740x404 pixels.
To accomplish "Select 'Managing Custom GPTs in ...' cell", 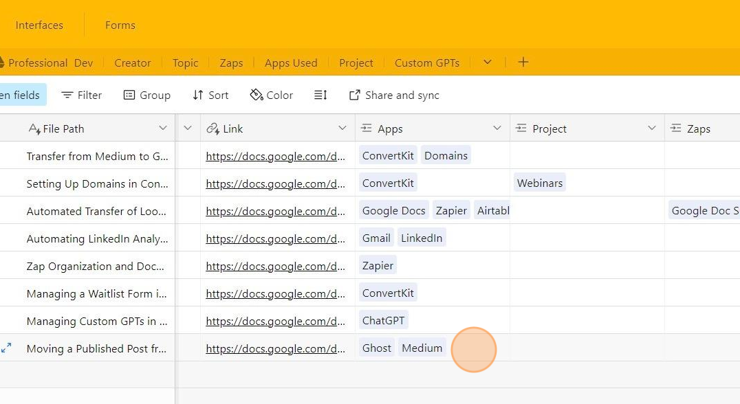I will (97, 321).
